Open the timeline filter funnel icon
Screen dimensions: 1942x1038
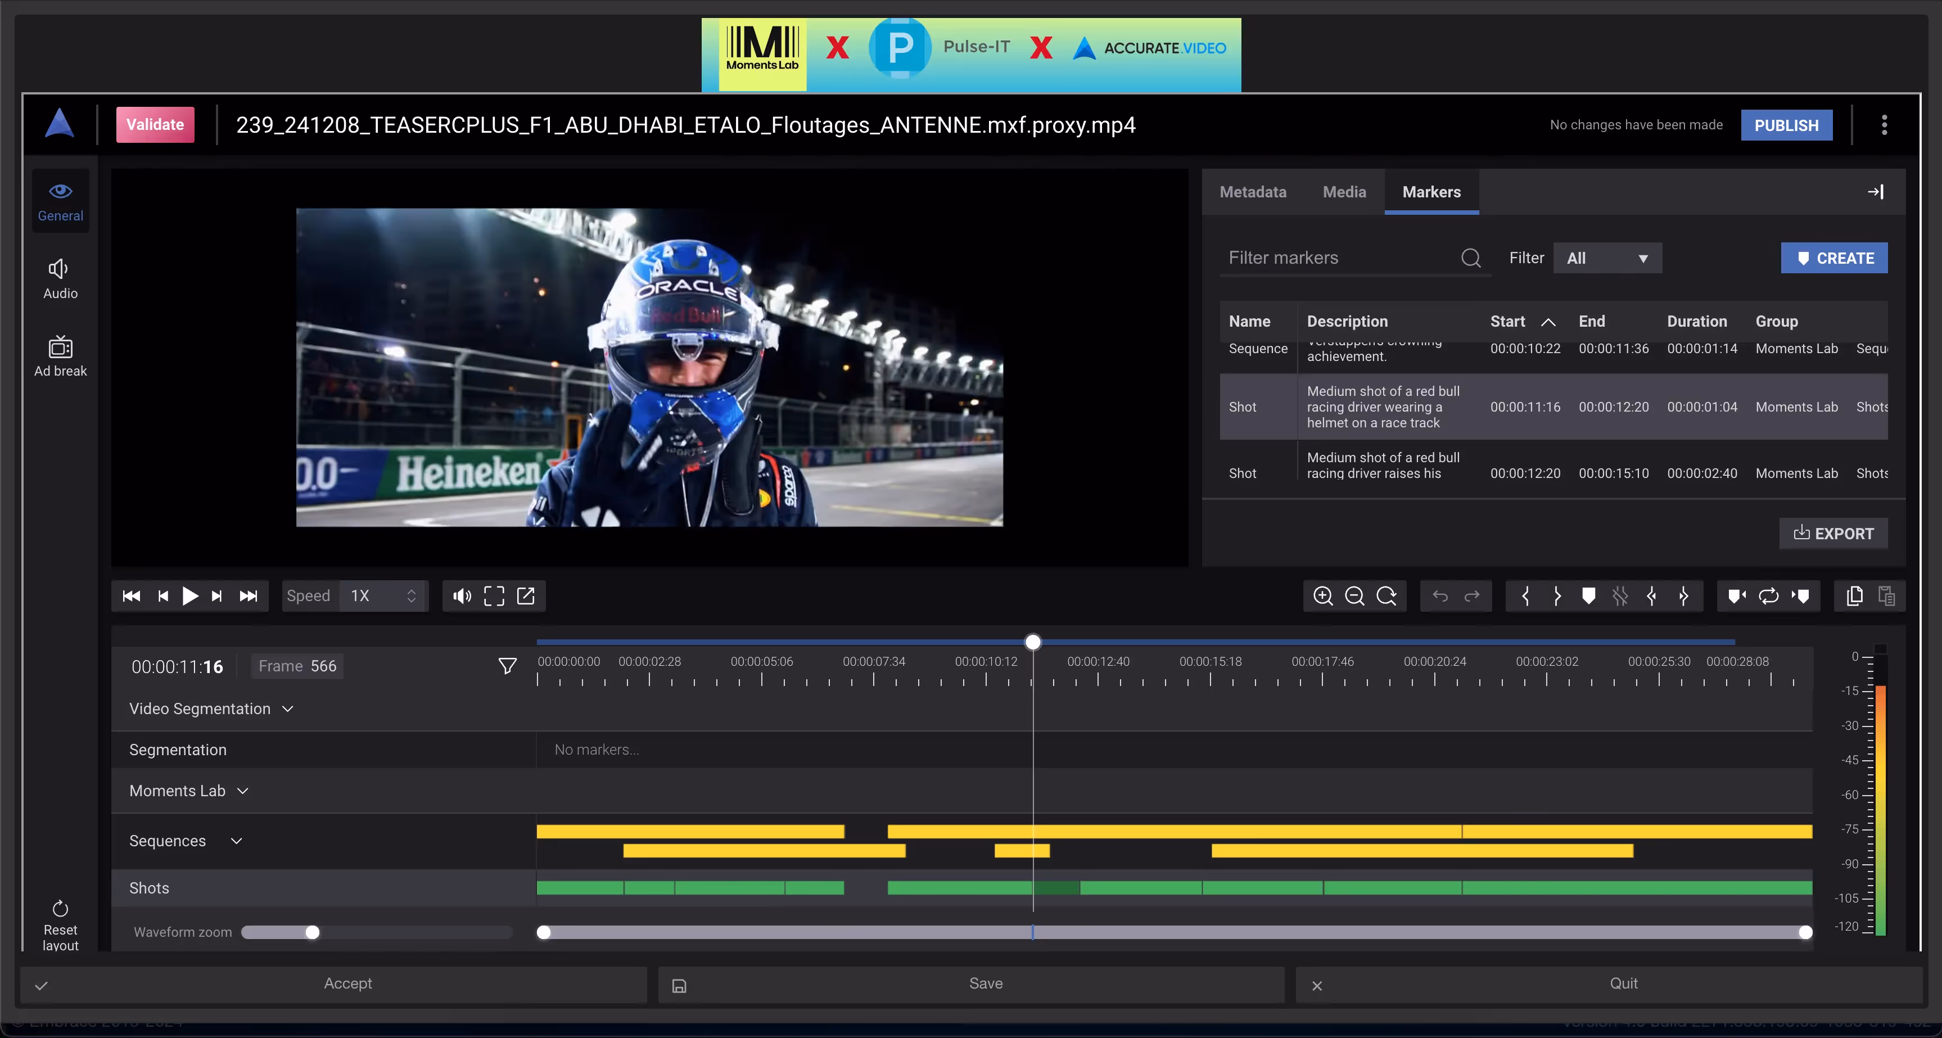[507, 666]
